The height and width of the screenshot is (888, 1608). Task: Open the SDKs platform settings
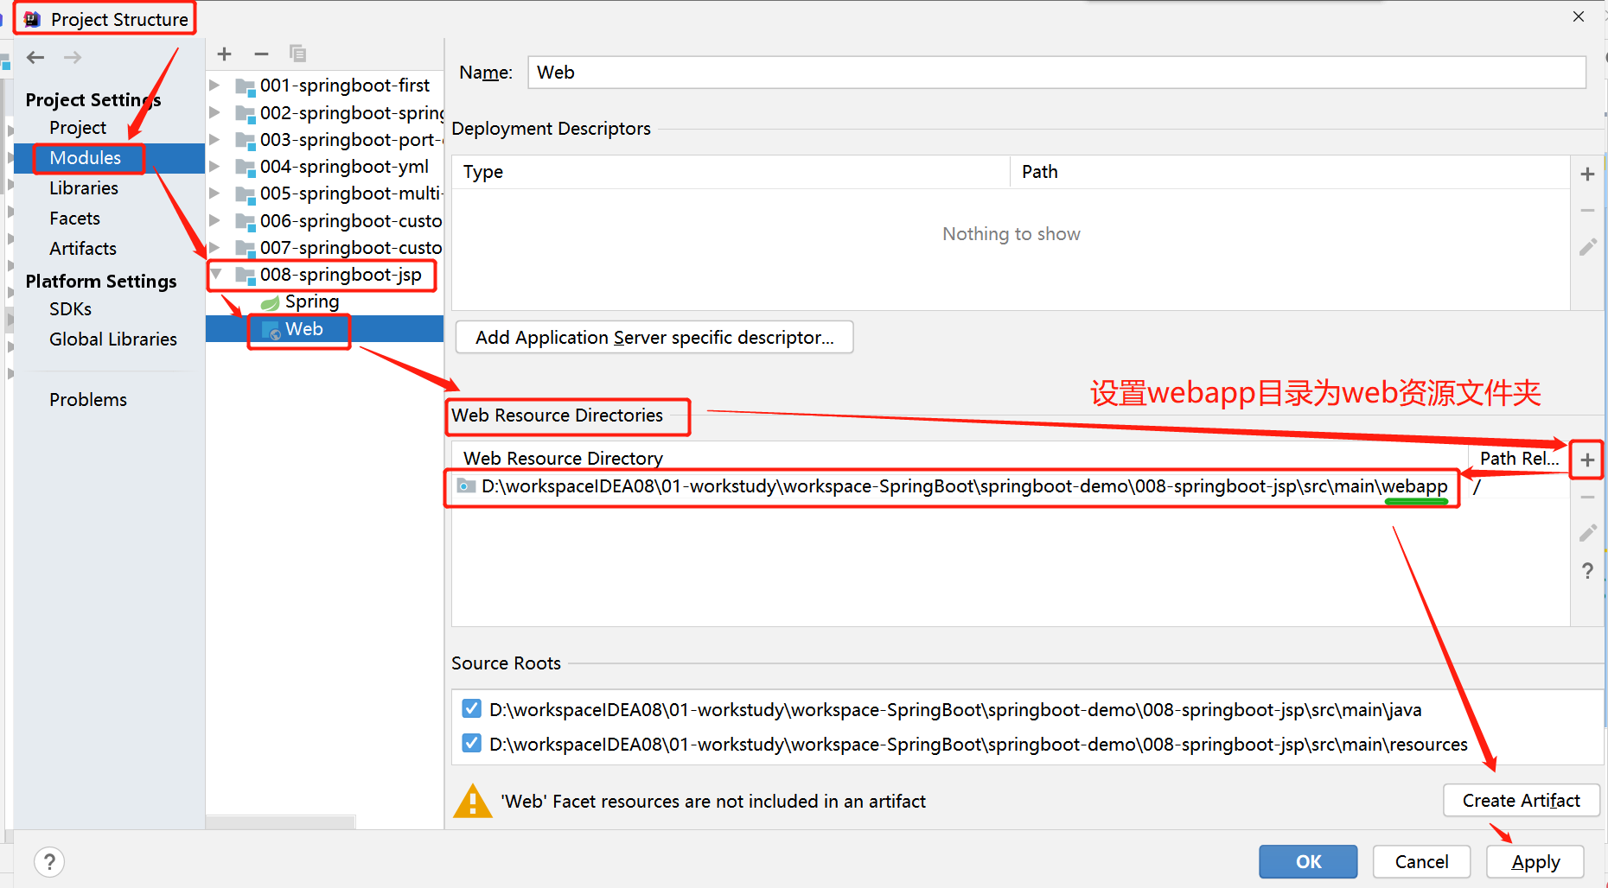(x=70, y=309)
